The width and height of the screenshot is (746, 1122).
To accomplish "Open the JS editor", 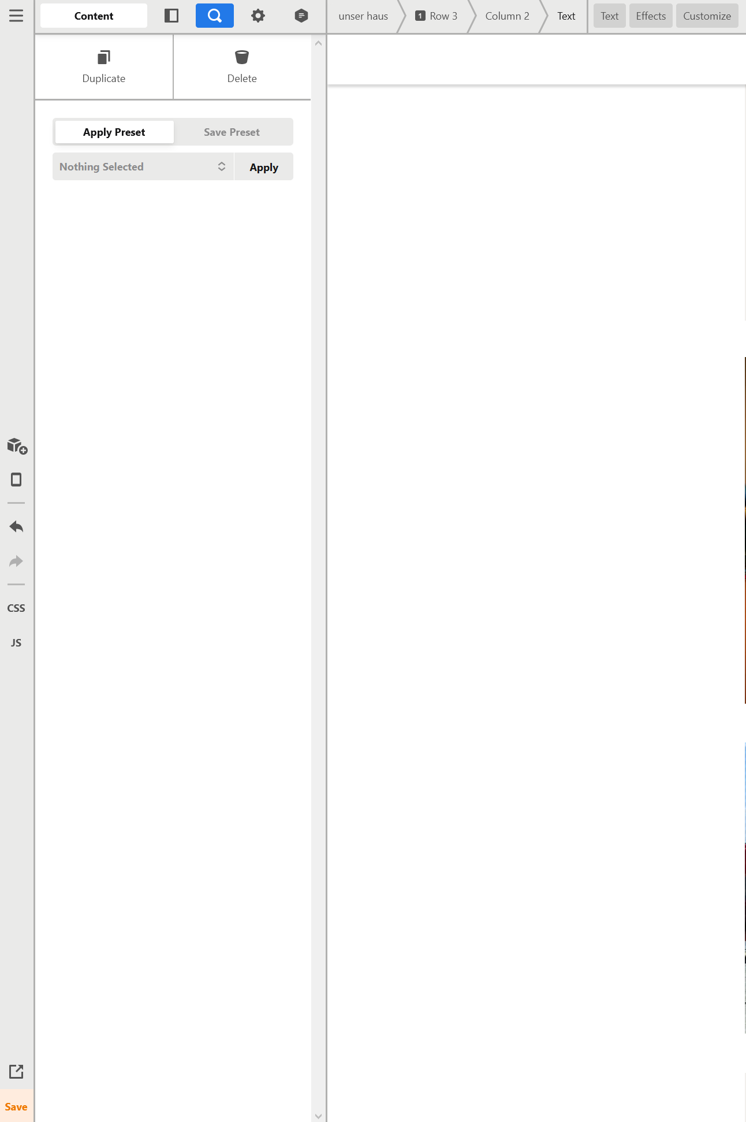I will pos(16,642).
